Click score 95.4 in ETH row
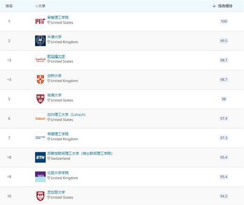This screenshot has height=205, width=244. tap(224, 157)
